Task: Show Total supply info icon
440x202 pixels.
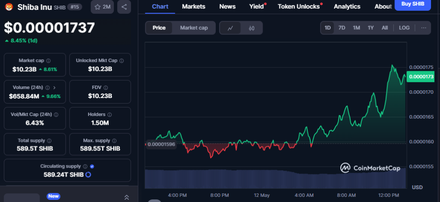Action: (x=49, y=141)
